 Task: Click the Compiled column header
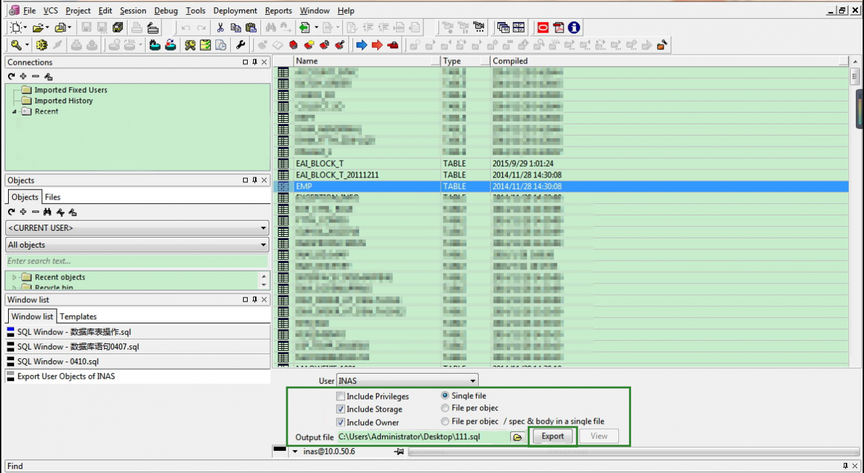[x=668, y=61]
